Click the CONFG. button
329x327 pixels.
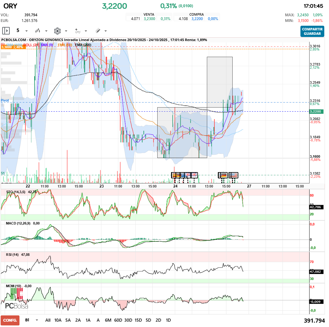pos(10,320)
